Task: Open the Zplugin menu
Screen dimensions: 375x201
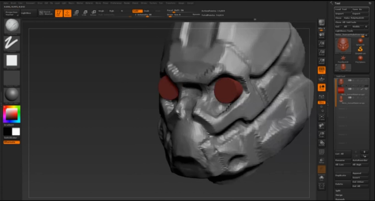Action: 181,3
